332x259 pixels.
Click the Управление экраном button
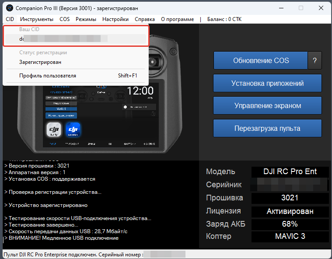pyautogui.click(x=267, y=105)
